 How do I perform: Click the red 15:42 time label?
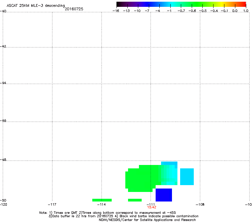click(x=152, y=207)
